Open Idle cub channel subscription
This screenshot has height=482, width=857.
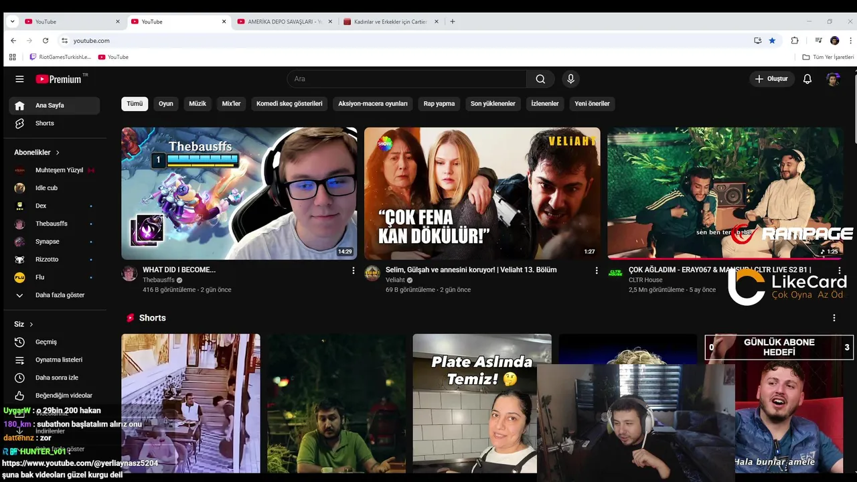pyautogui.click(x=54, y=188)
